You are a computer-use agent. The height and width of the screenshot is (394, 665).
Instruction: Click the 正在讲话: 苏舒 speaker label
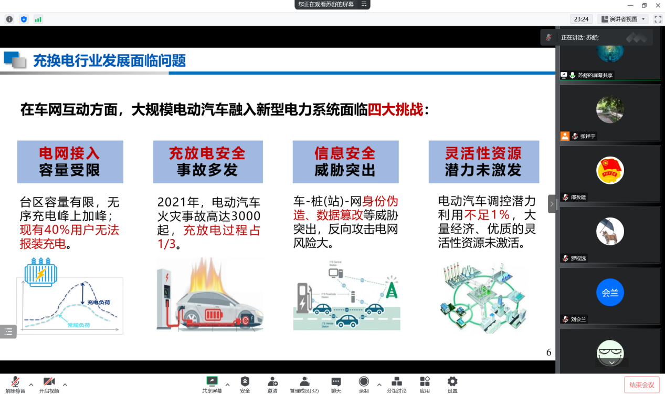[x=580, y=37]
